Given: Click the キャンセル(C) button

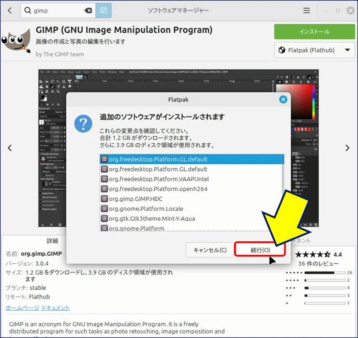Looking at the screenshot, I should click(x=210, y=250).
